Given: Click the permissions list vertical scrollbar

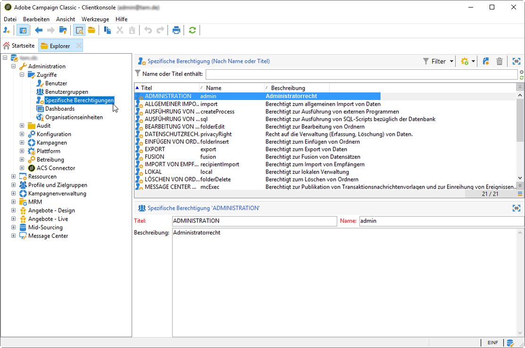Looking at the screenshot, I should [520, 137].
